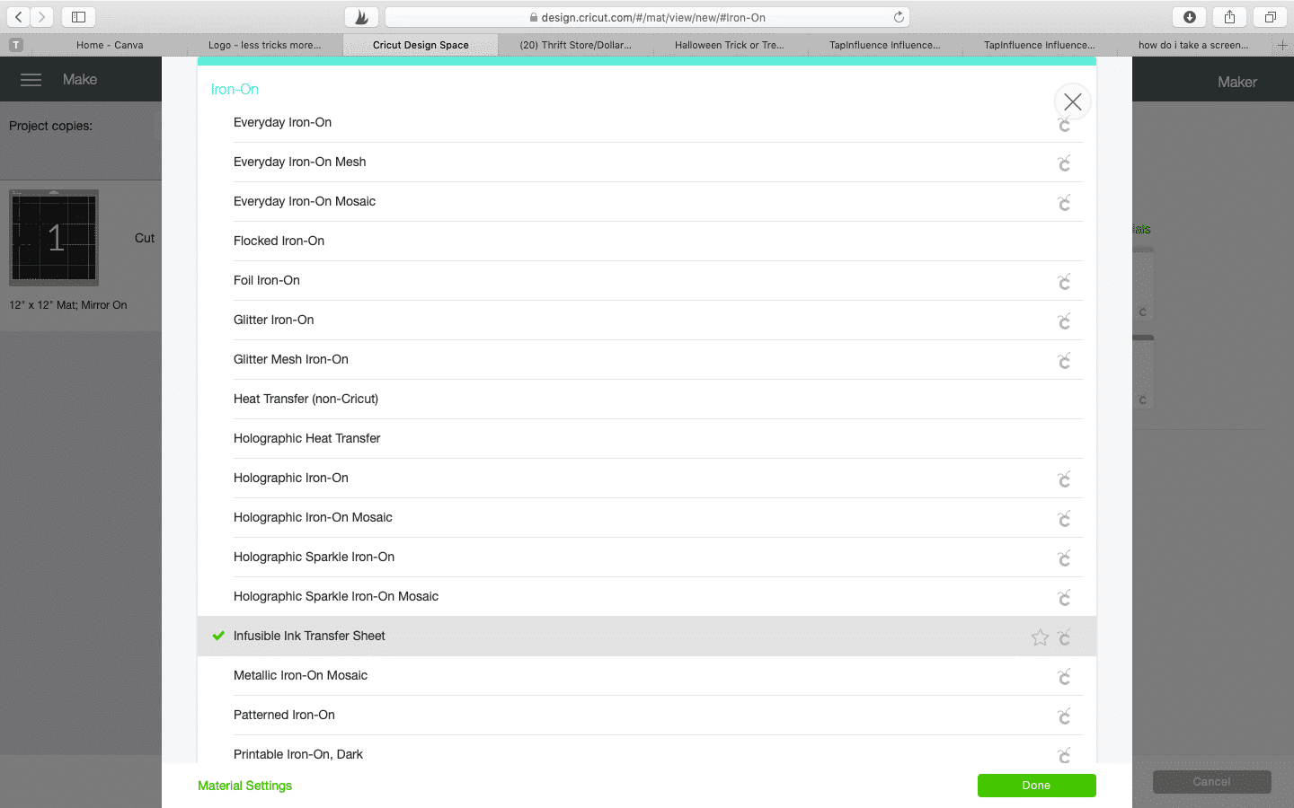This screenshot has width=1294, height=808.
Task: Show all tabs overview in Safari
Action: click(x=1270, y=17)
